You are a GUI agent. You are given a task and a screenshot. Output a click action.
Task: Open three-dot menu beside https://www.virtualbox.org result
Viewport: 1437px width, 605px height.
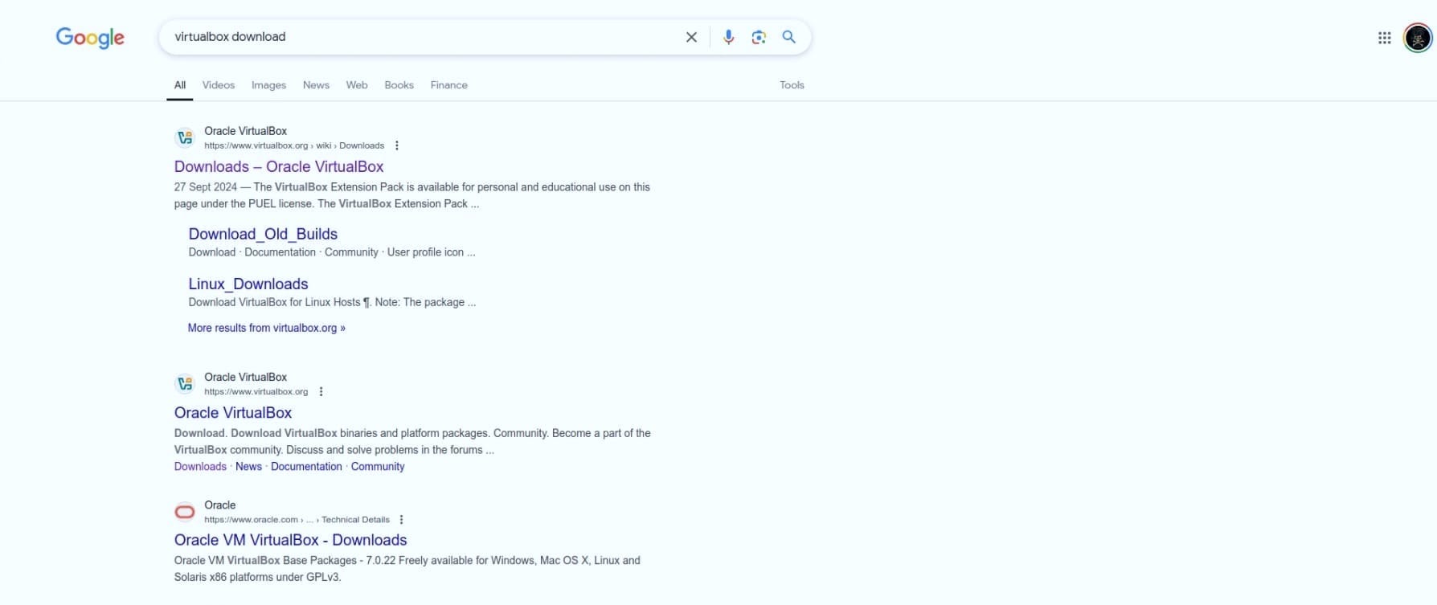321,391
